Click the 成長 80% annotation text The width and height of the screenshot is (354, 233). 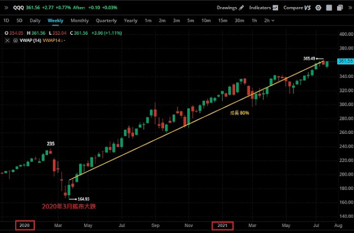(239, 113)
